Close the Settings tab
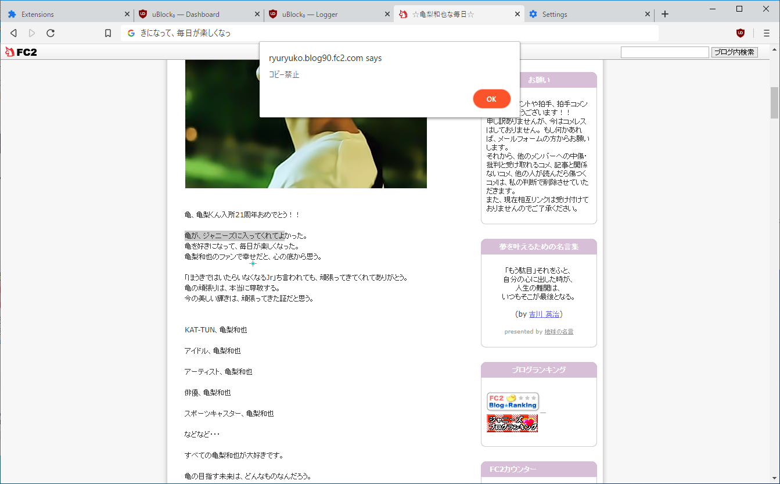 [648, 14]
